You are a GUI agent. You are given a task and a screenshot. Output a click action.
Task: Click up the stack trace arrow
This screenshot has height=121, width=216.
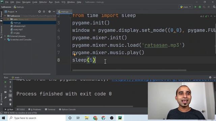point(10,82)
